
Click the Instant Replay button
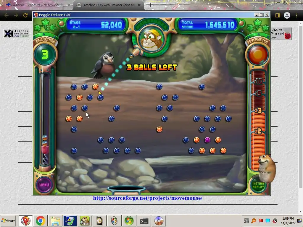(258, 185)
